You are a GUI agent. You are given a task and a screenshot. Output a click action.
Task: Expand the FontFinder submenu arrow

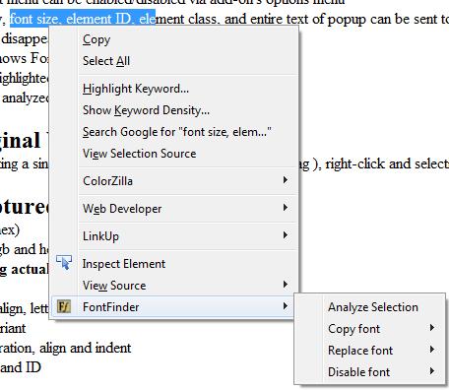(286, 306)
